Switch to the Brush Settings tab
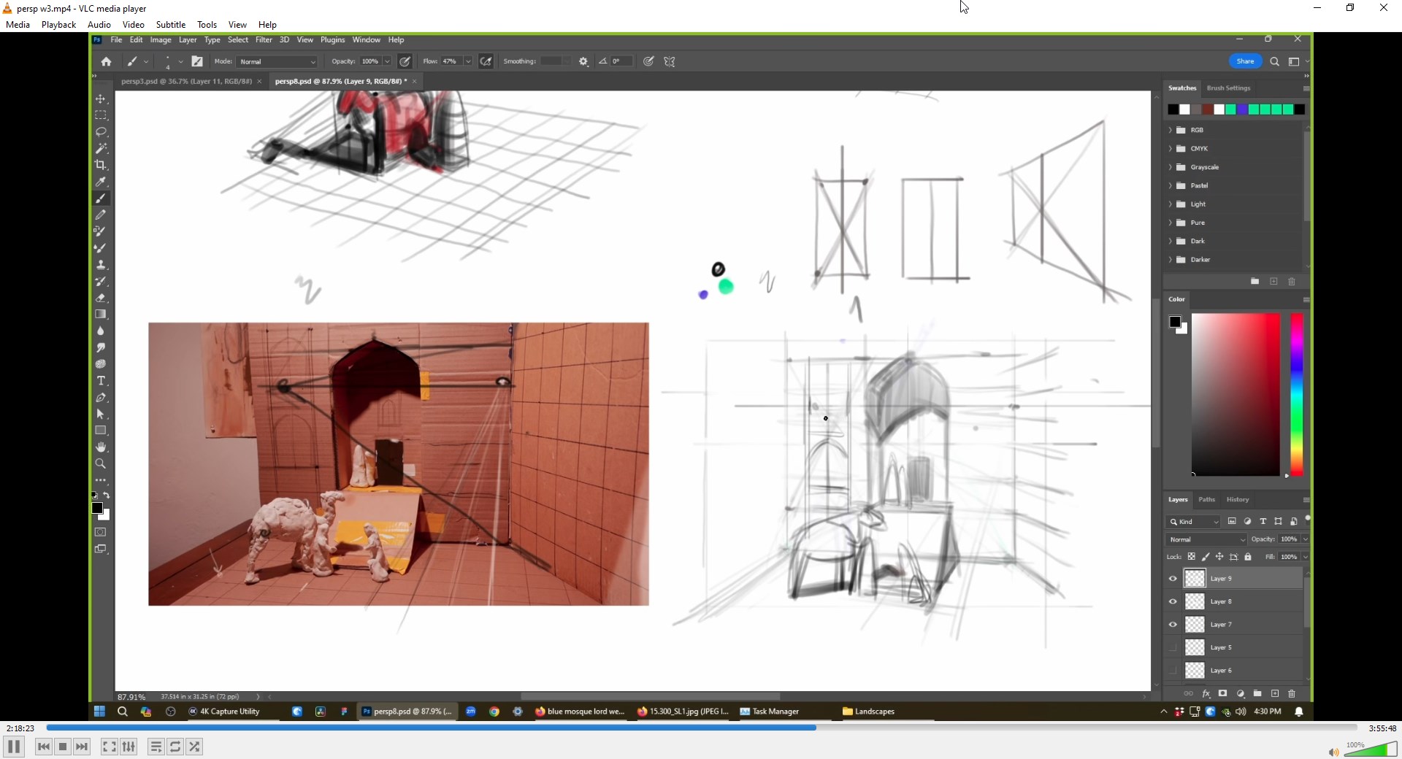The width and height of the screenshot is (1402, 759). tap(1228, 88)
